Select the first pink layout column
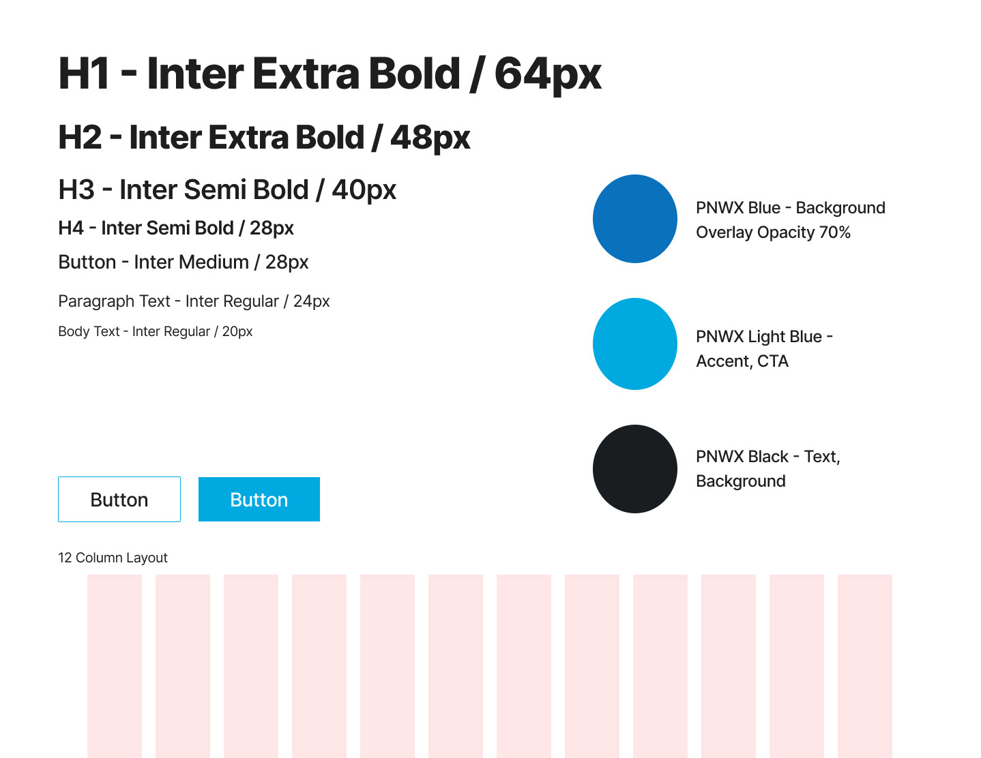The width and height of the screenshot is (981, 758). coord(115,665)
